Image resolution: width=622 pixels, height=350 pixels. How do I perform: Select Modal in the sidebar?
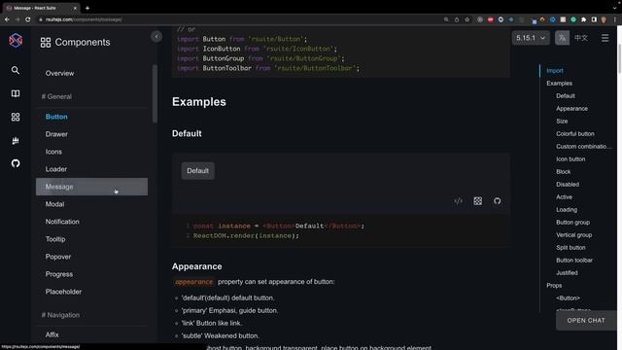(91, 204)
